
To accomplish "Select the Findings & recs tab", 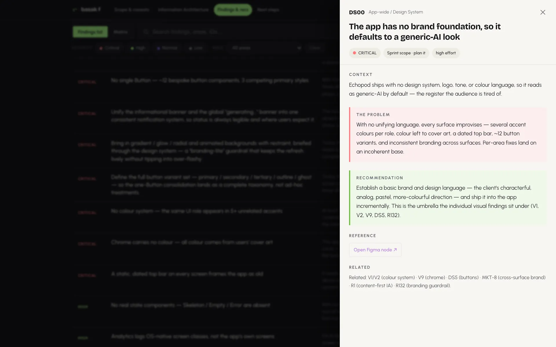I will (x=233, y=10).
